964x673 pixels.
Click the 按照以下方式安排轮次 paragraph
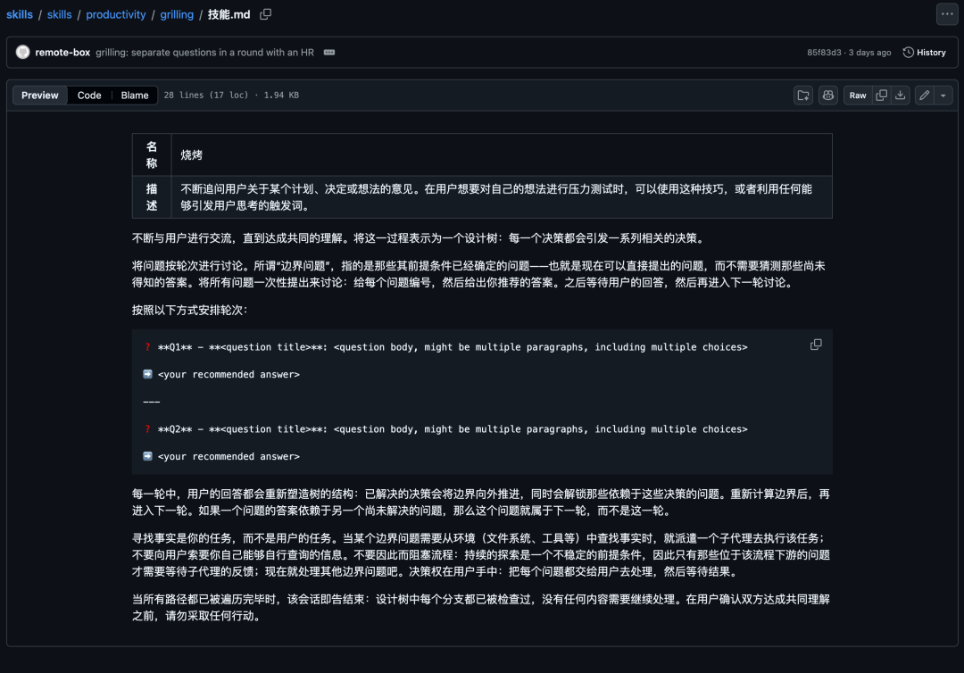click(x=189, y=310)
